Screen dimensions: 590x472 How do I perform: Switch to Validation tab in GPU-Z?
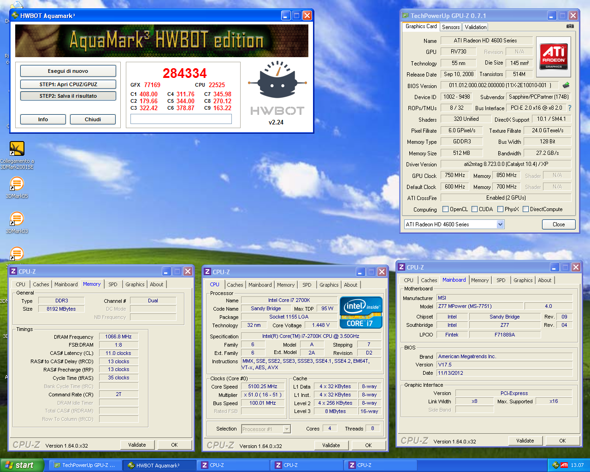click(475, 27)
